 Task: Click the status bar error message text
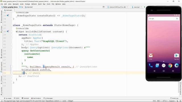point(38,101)
